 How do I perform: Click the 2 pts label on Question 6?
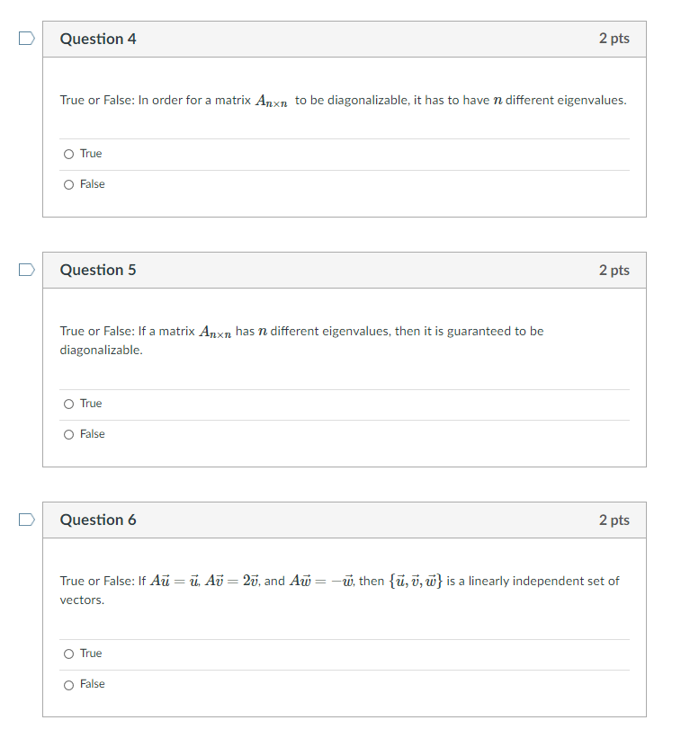tap(614, 520)
